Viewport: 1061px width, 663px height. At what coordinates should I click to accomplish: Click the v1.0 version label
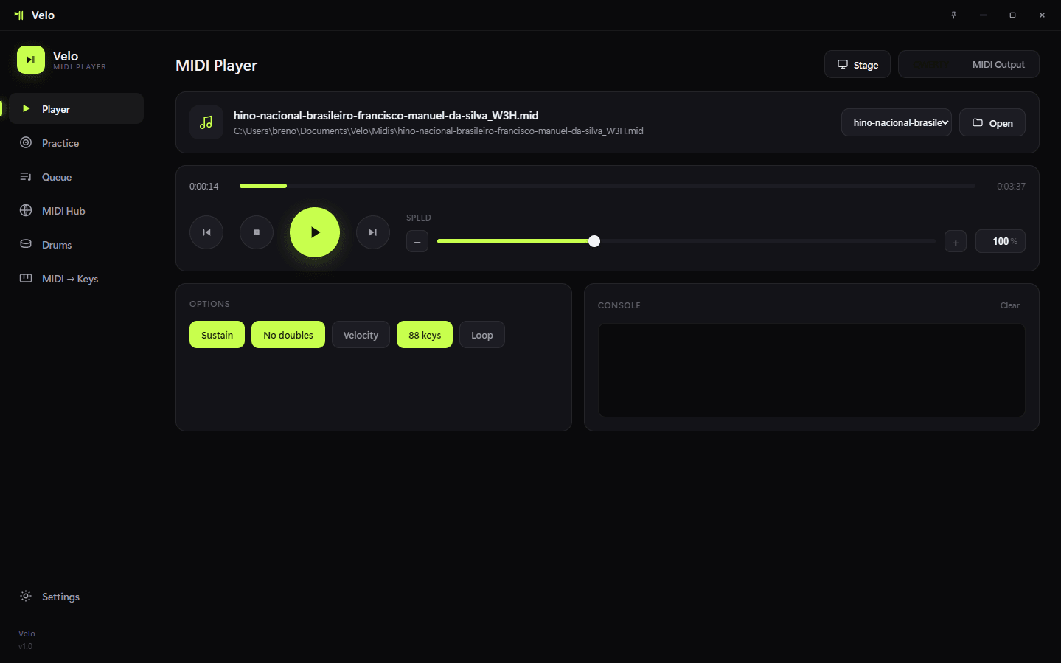pyautogui.click(x=26, y=646)
